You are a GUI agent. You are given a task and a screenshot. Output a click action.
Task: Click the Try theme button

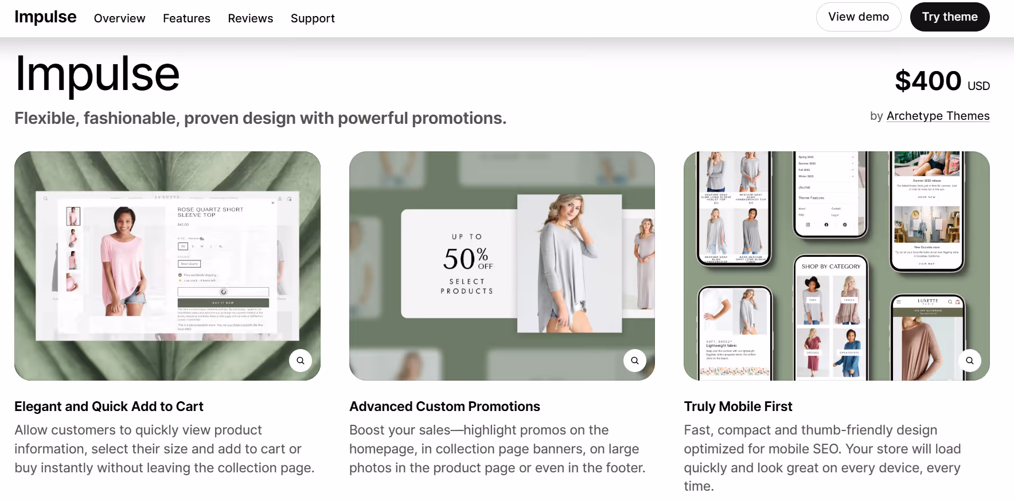pos(950,17)
